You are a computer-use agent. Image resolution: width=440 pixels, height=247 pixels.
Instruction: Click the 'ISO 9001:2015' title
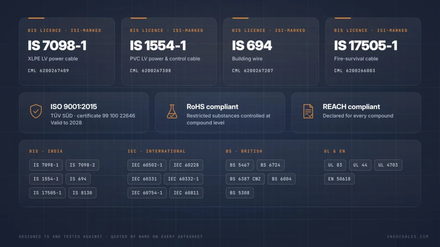(x=73, y=107)
